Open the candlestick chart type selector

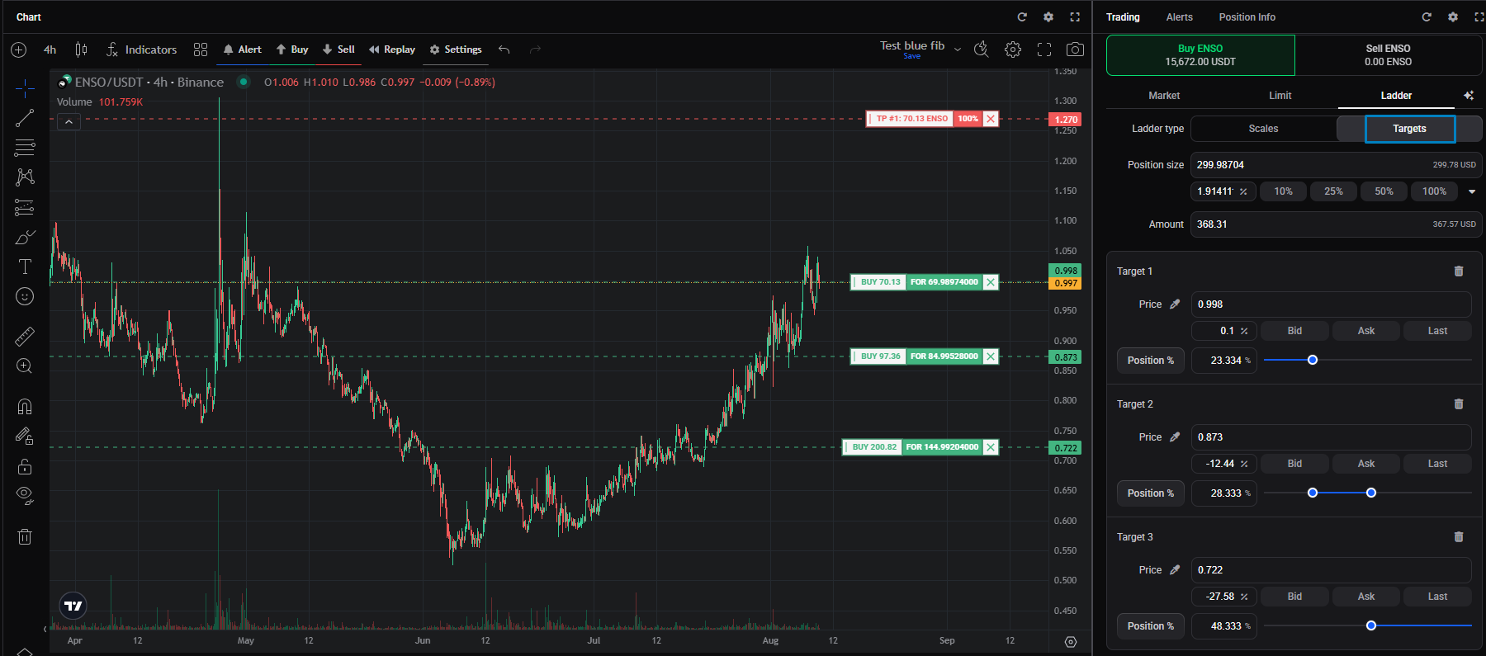point(81,50)
